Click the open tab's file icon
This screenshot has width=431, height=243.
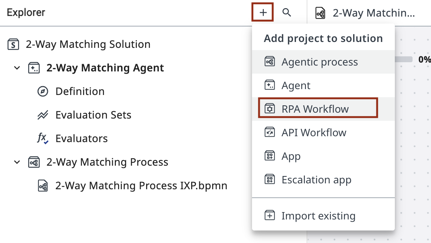[320, 13]
